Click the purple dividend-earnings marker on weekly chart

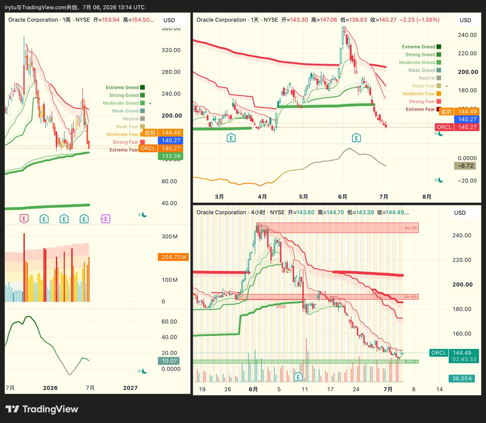105,219
